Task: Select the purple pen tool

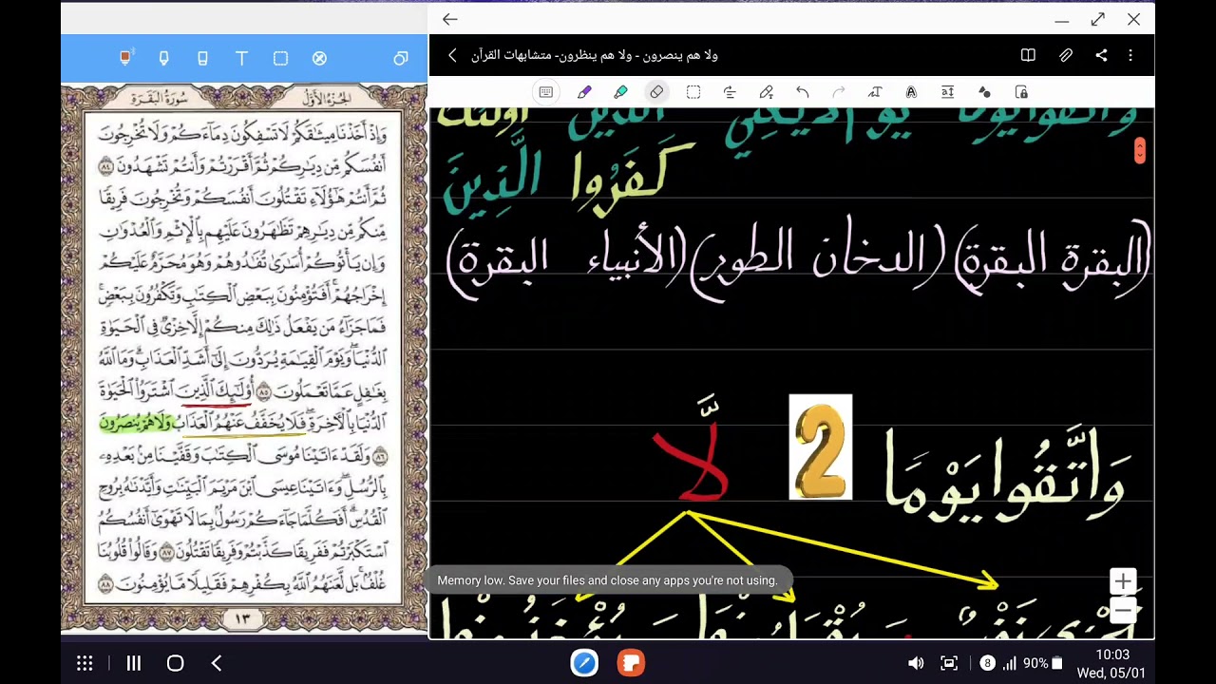Action: [584, 92]
